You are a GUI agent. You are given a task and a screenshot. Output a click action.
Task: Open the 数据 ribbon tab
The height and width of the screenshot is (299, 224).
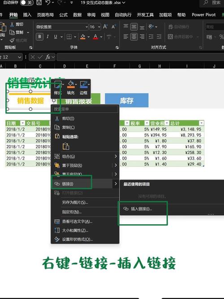(77, 15)
